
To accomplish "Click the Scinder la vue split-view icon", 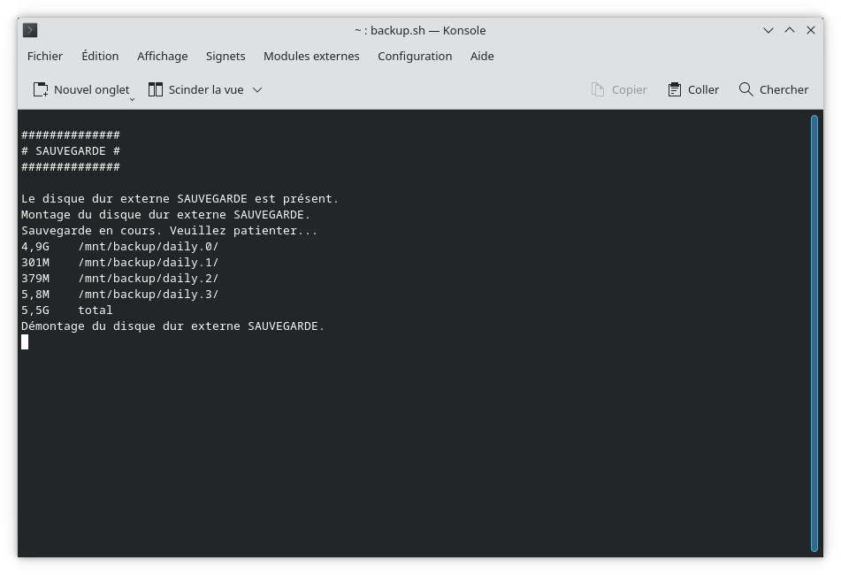I will click(x=156, y=88).
